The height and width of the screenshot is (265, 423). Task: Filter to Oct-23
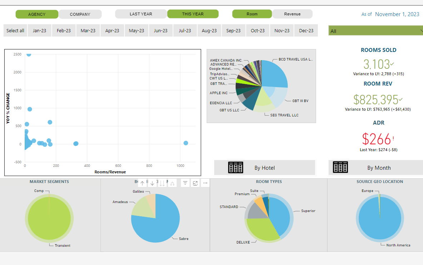[258, 30]
